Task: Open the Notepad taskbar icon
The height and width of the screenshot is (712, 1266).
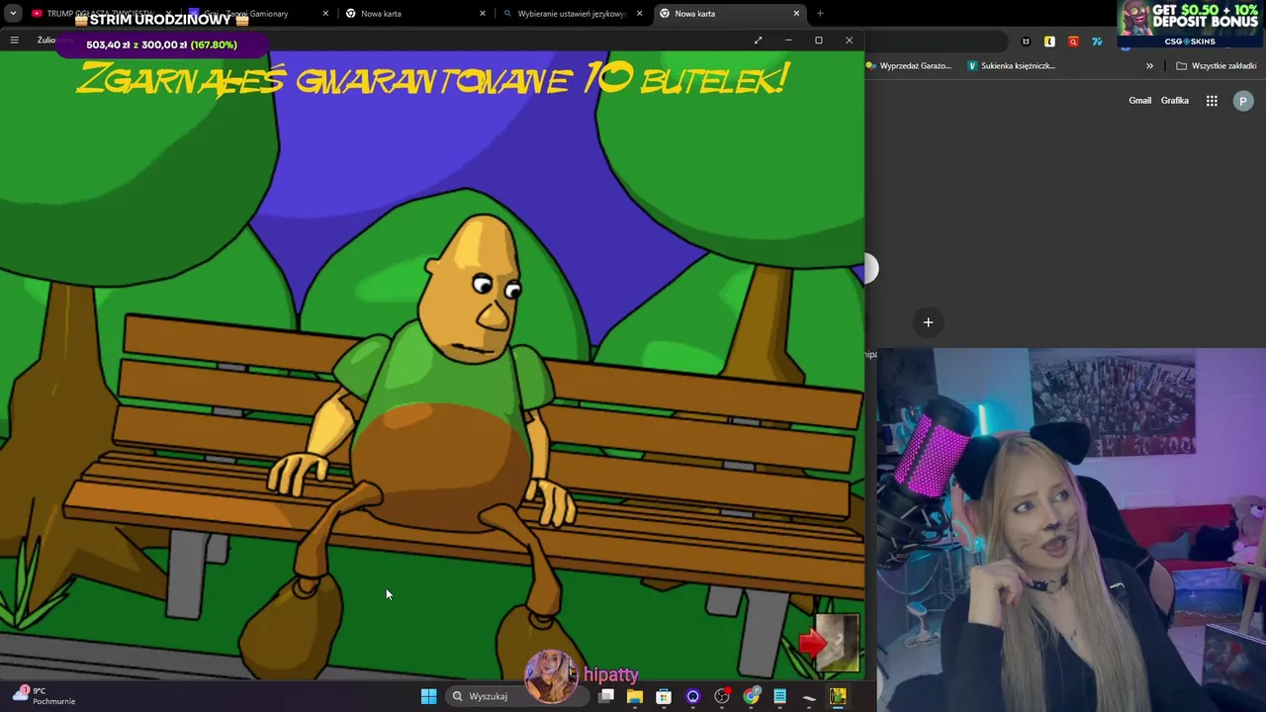Action: click(x=779, y=696)
